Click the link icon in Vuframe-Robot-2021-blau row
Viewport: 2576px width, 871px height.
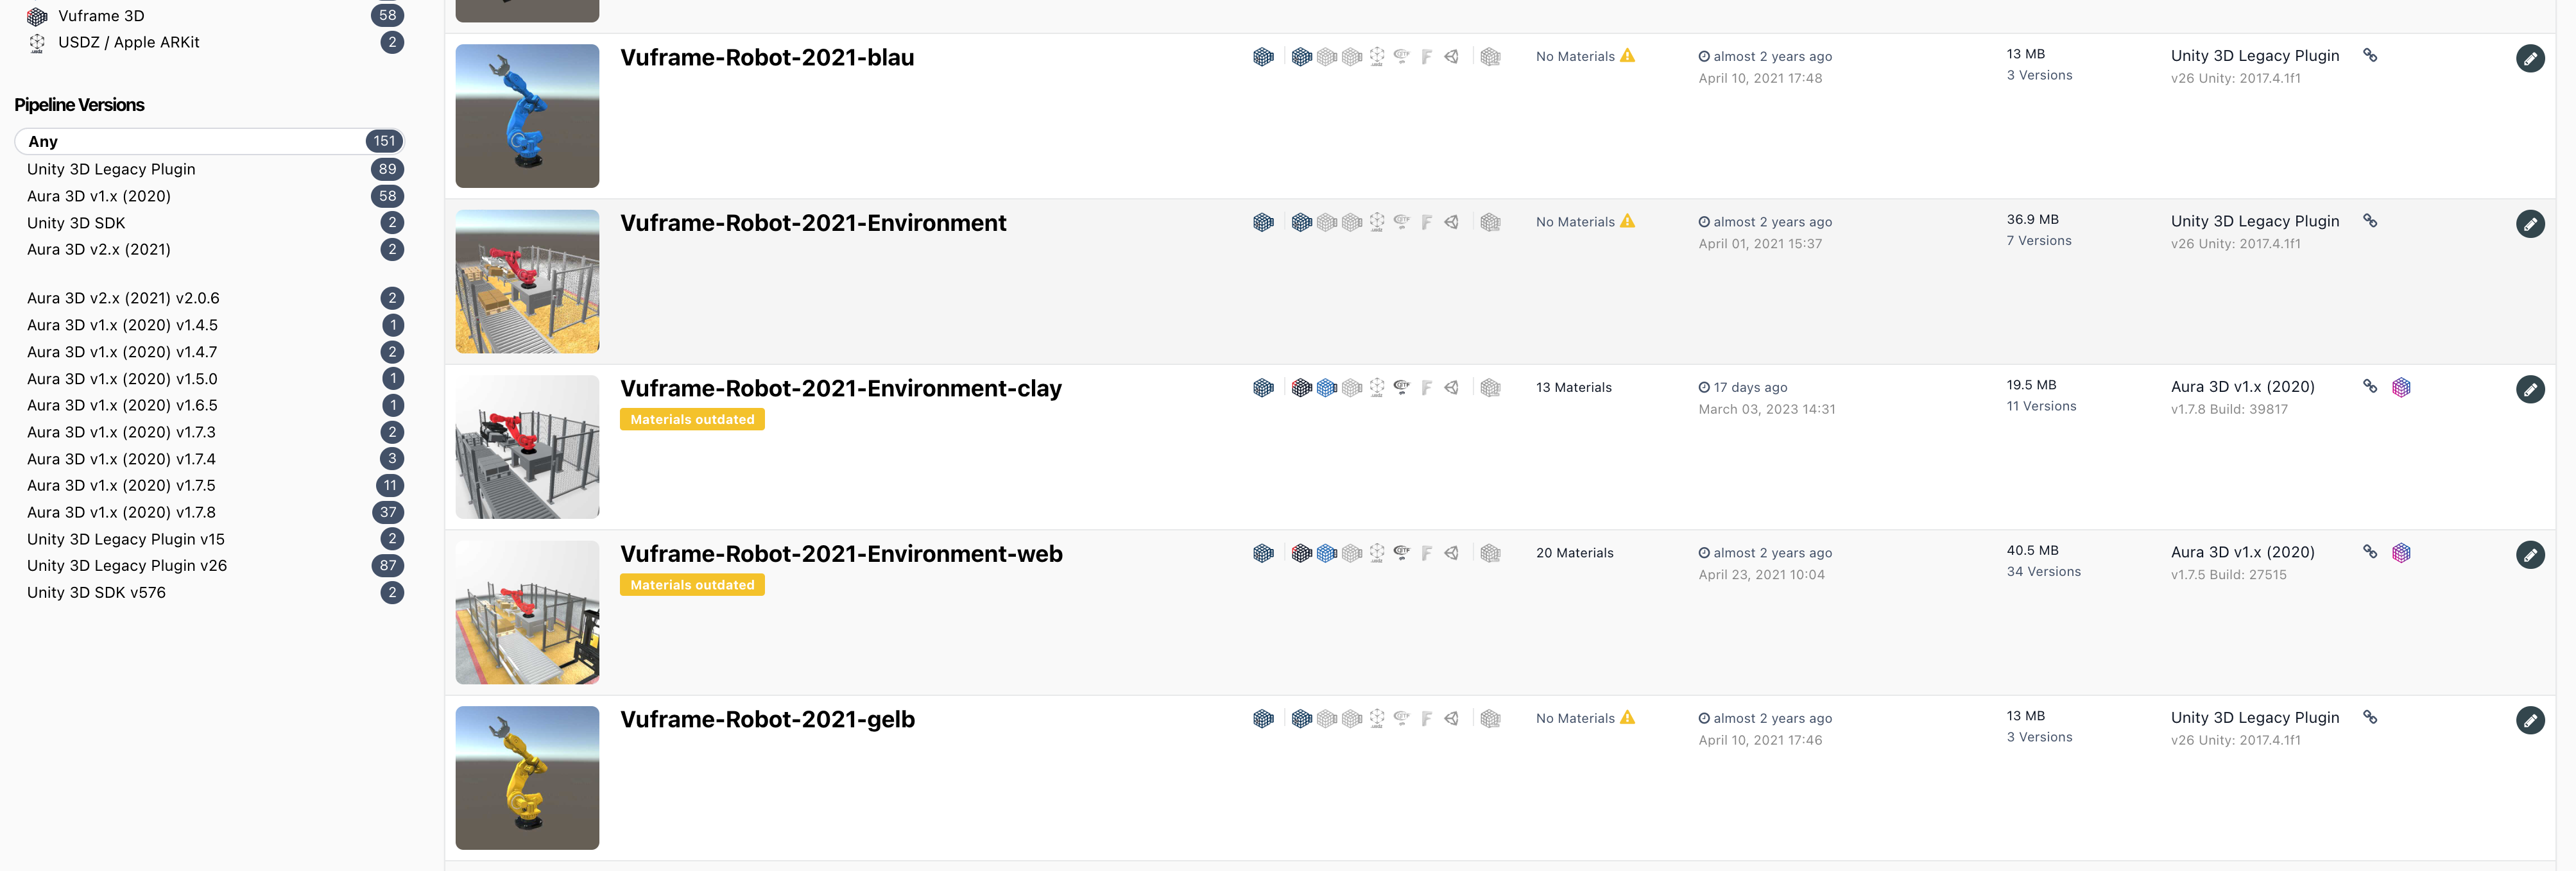2370,55
